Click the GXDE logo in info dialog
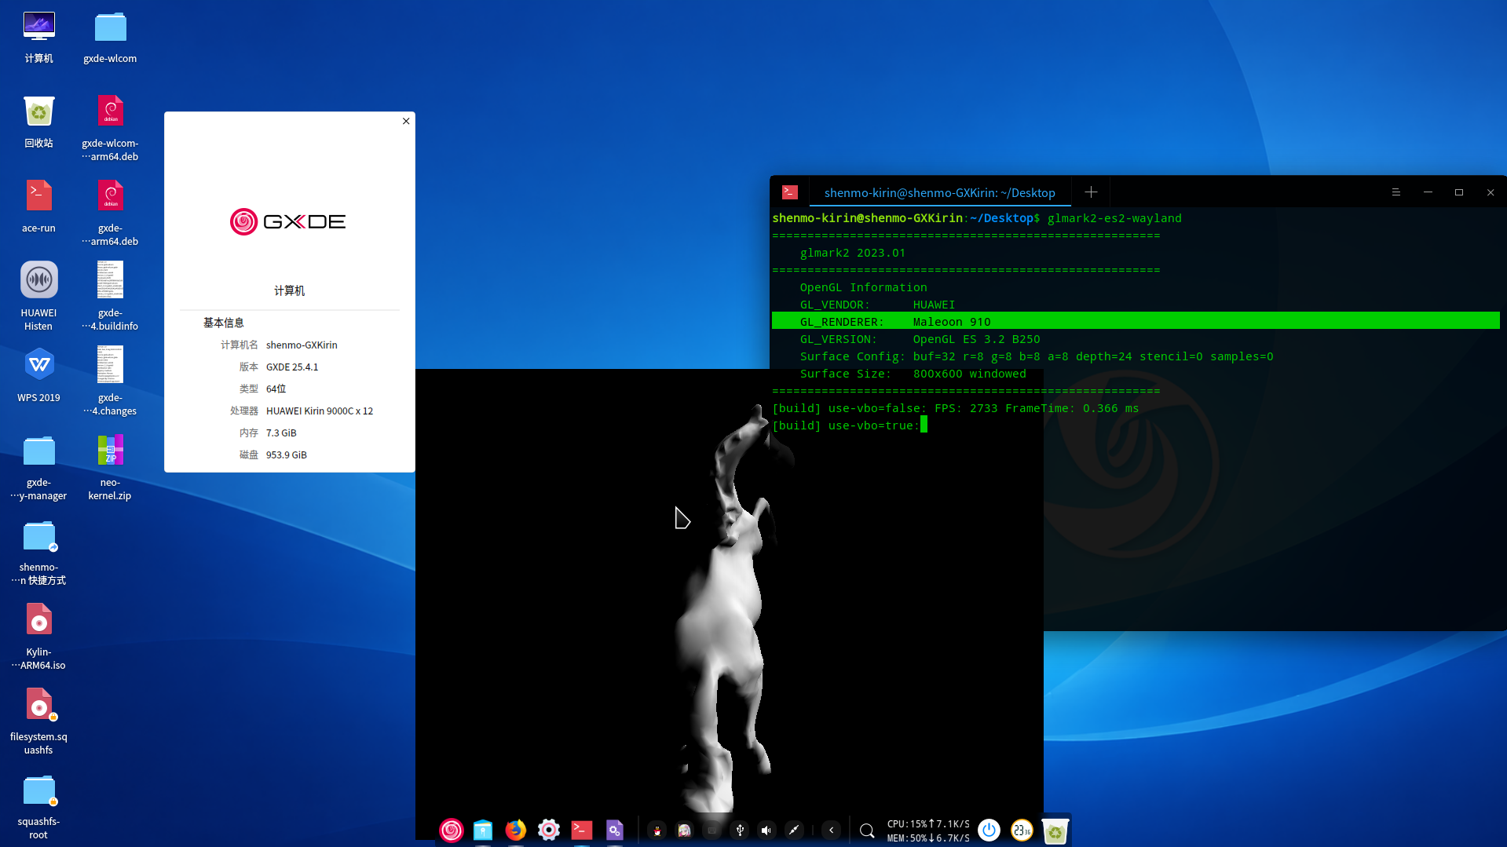Viewport: 1507px width, 847px height. (x=288, y=221)
